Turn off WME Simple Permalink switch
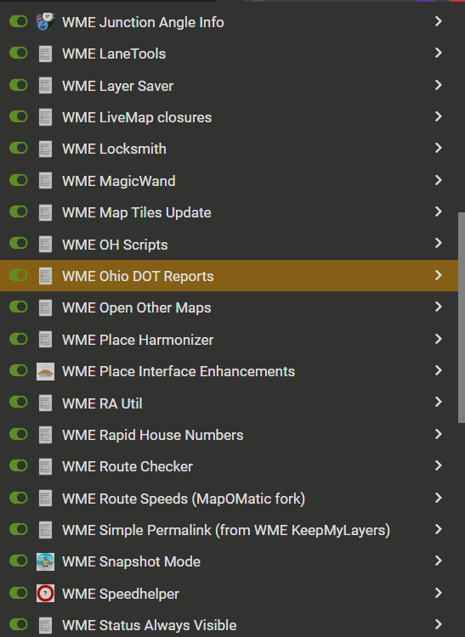465x637 pixels. (x=19, y=529)
